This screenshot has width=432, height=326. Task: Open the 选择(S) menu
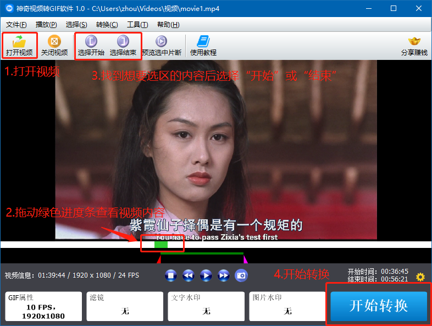point(76,25)
